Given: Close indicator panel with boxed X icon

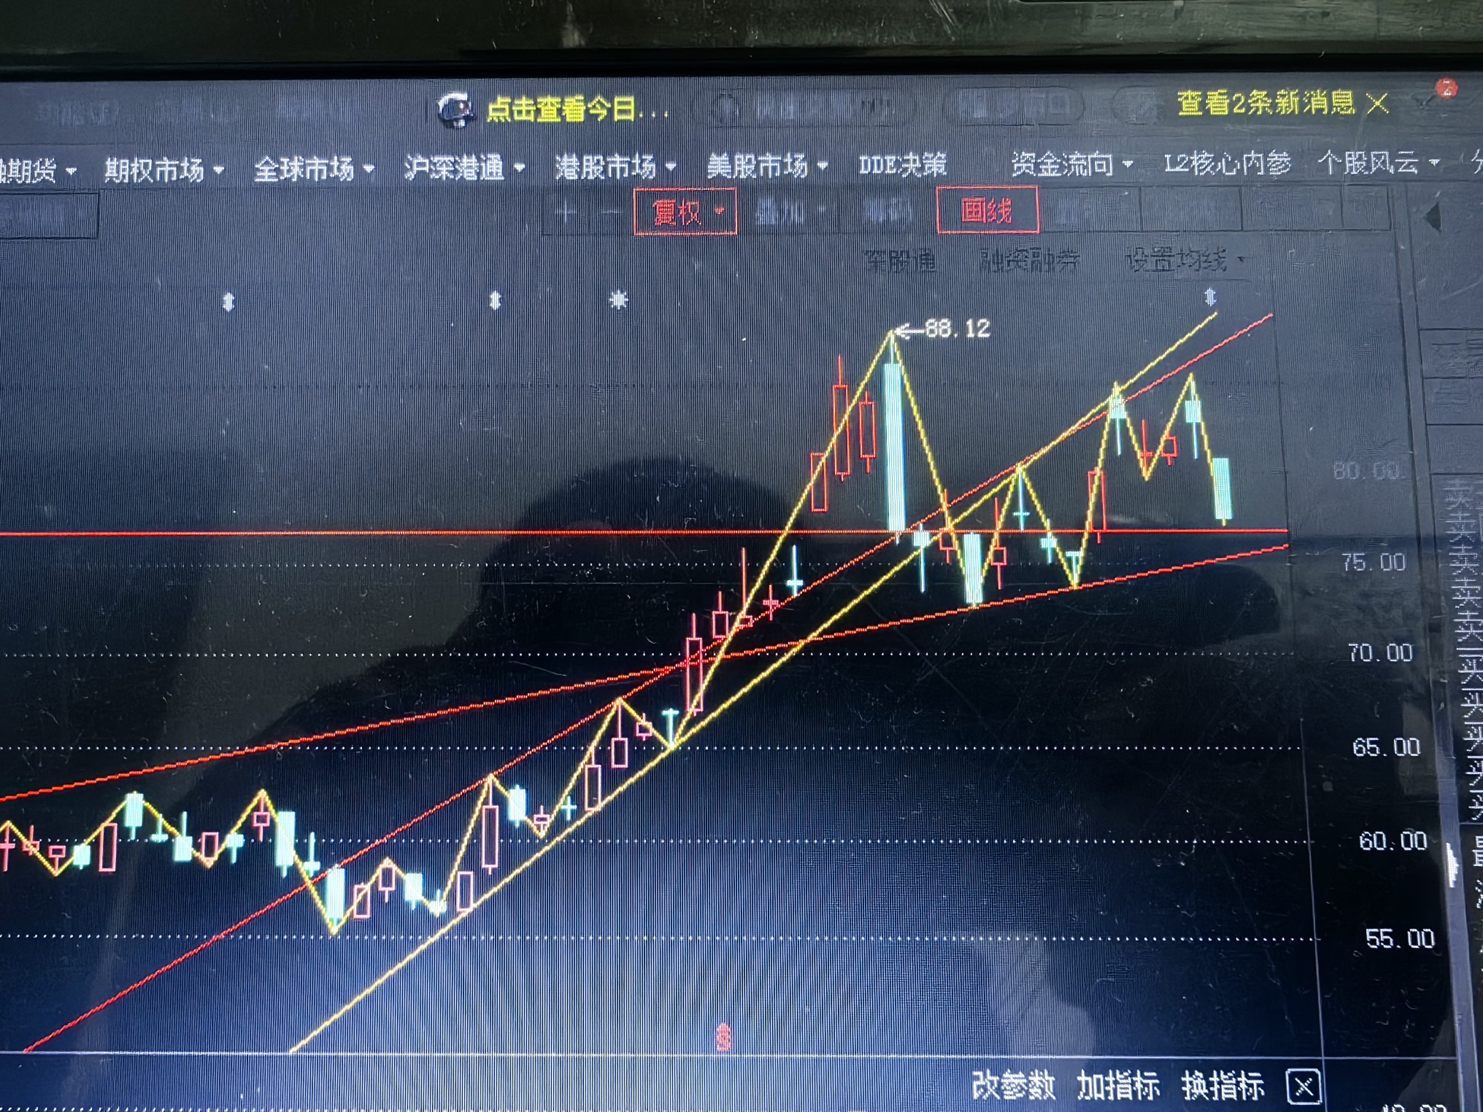Looking at the screenshot, I should (1304, 1087).
